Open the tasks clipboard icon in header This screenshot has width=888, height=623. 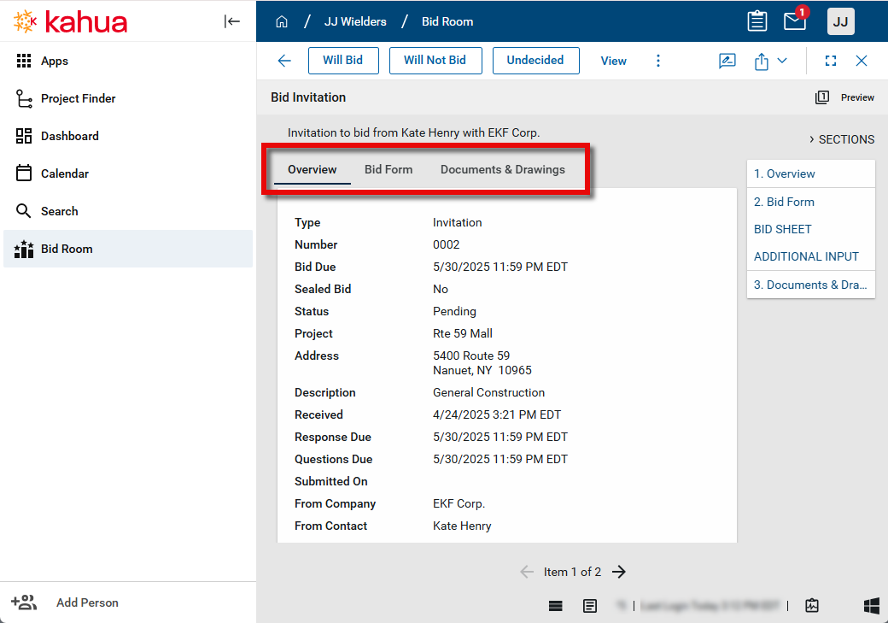tap(757, 21)
